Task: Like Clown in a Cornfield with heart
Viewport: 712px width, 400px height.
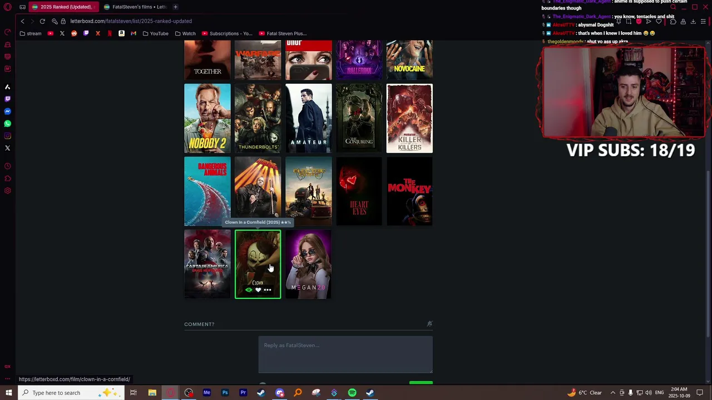Action: 258,290
